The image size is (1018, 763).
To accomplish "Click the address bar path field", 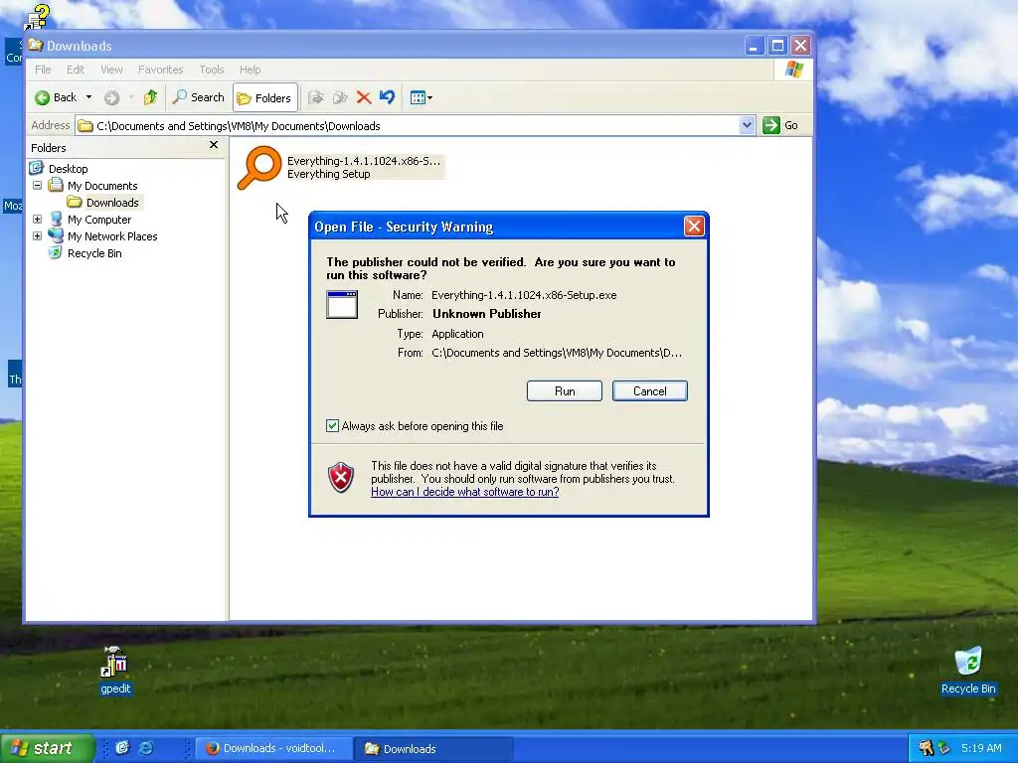I will (x=416, y=126).
